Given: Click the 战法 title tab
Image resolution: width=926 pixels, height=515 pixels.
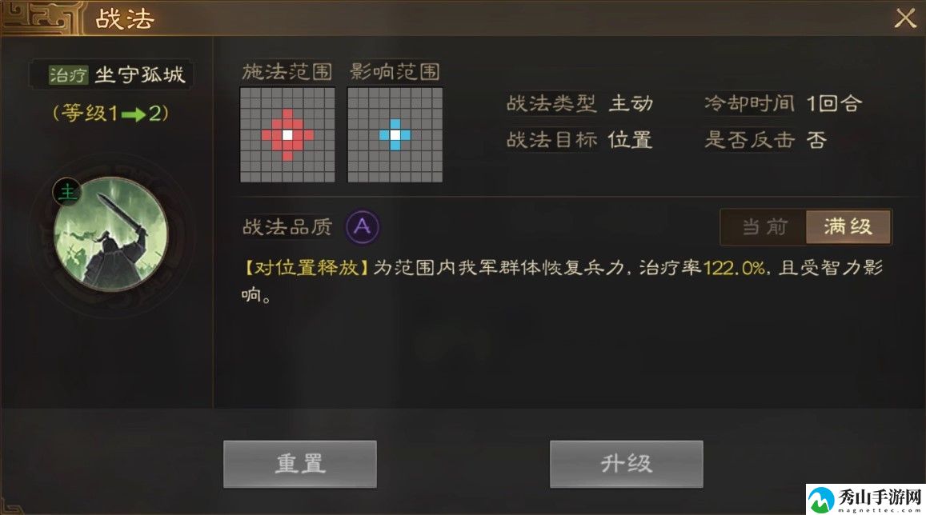Looking at the screenshot, I should coord(125,19).
